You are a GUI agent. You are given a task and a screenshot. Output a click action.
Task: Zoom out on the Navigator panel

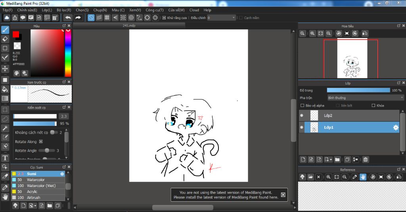[329, 33]
